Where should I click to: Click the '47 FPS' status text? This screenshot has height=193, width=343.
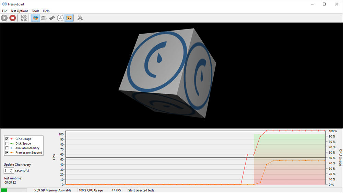tap(116, 190)
